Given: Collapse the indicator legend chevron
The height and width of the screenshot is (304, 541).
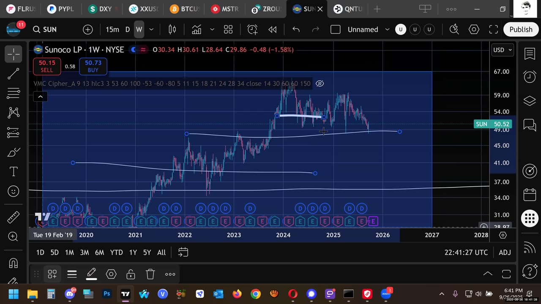Looking at the screenshot, I should pyautogui.click(x=40, y=97).
